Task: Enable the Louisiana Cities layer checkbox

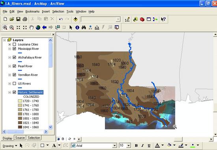Action: point(14,44)
